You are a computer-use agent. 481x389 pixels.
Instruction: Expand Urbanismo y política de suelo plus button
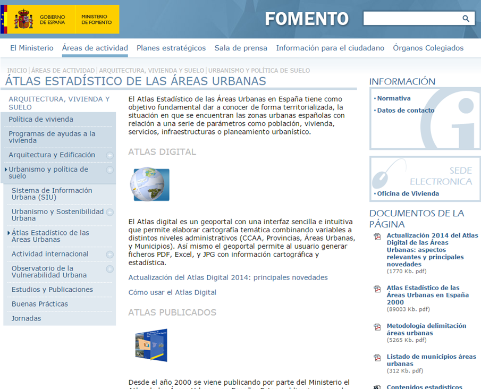109,170
